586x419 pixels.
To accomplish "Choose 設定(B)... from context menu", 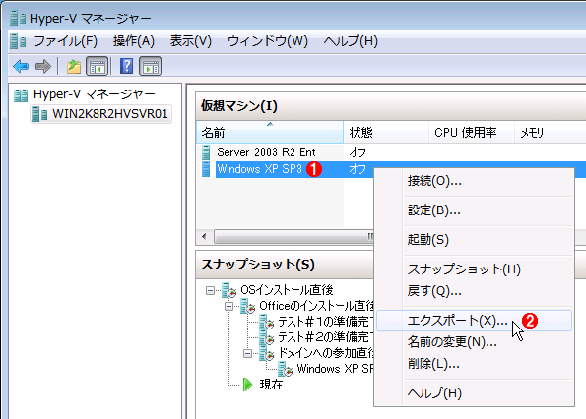I will click(475, 210).
